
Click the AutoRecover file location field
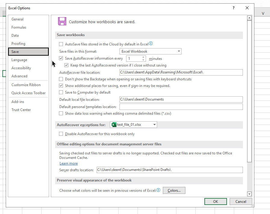(x=181, y=72)
